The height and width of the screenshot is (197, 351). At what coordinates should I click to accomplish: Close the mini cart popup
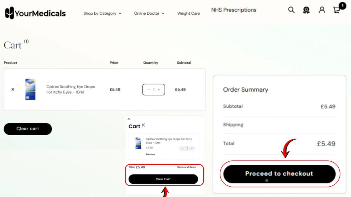pos(129,119)
